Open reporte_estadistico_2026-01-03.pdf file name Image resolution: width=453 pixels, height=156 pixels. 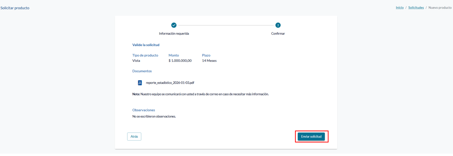click(170, 83)
